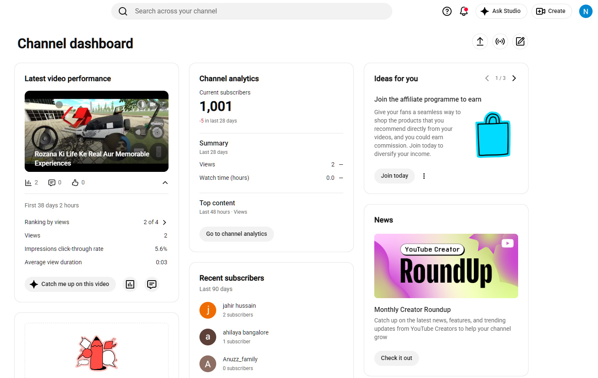This screenshot has height=378, width=598.
Task: Click the upload videos arrow icon
Action: pyautogui.click(x=480, y=41)
